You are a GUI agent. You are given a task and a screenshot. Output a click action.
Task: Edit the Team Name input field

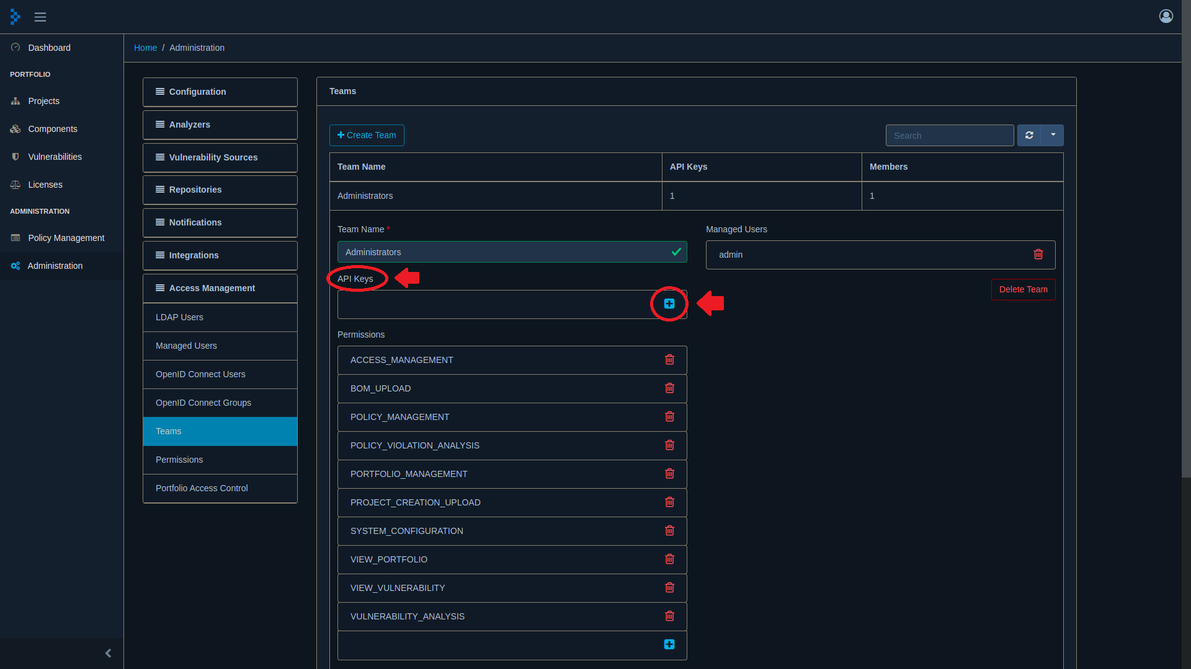(x=512, y=252)
